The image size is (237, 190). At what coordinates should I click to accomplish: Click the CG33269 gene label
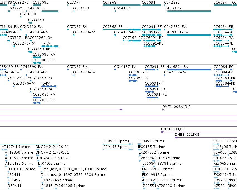pos(36,20)
